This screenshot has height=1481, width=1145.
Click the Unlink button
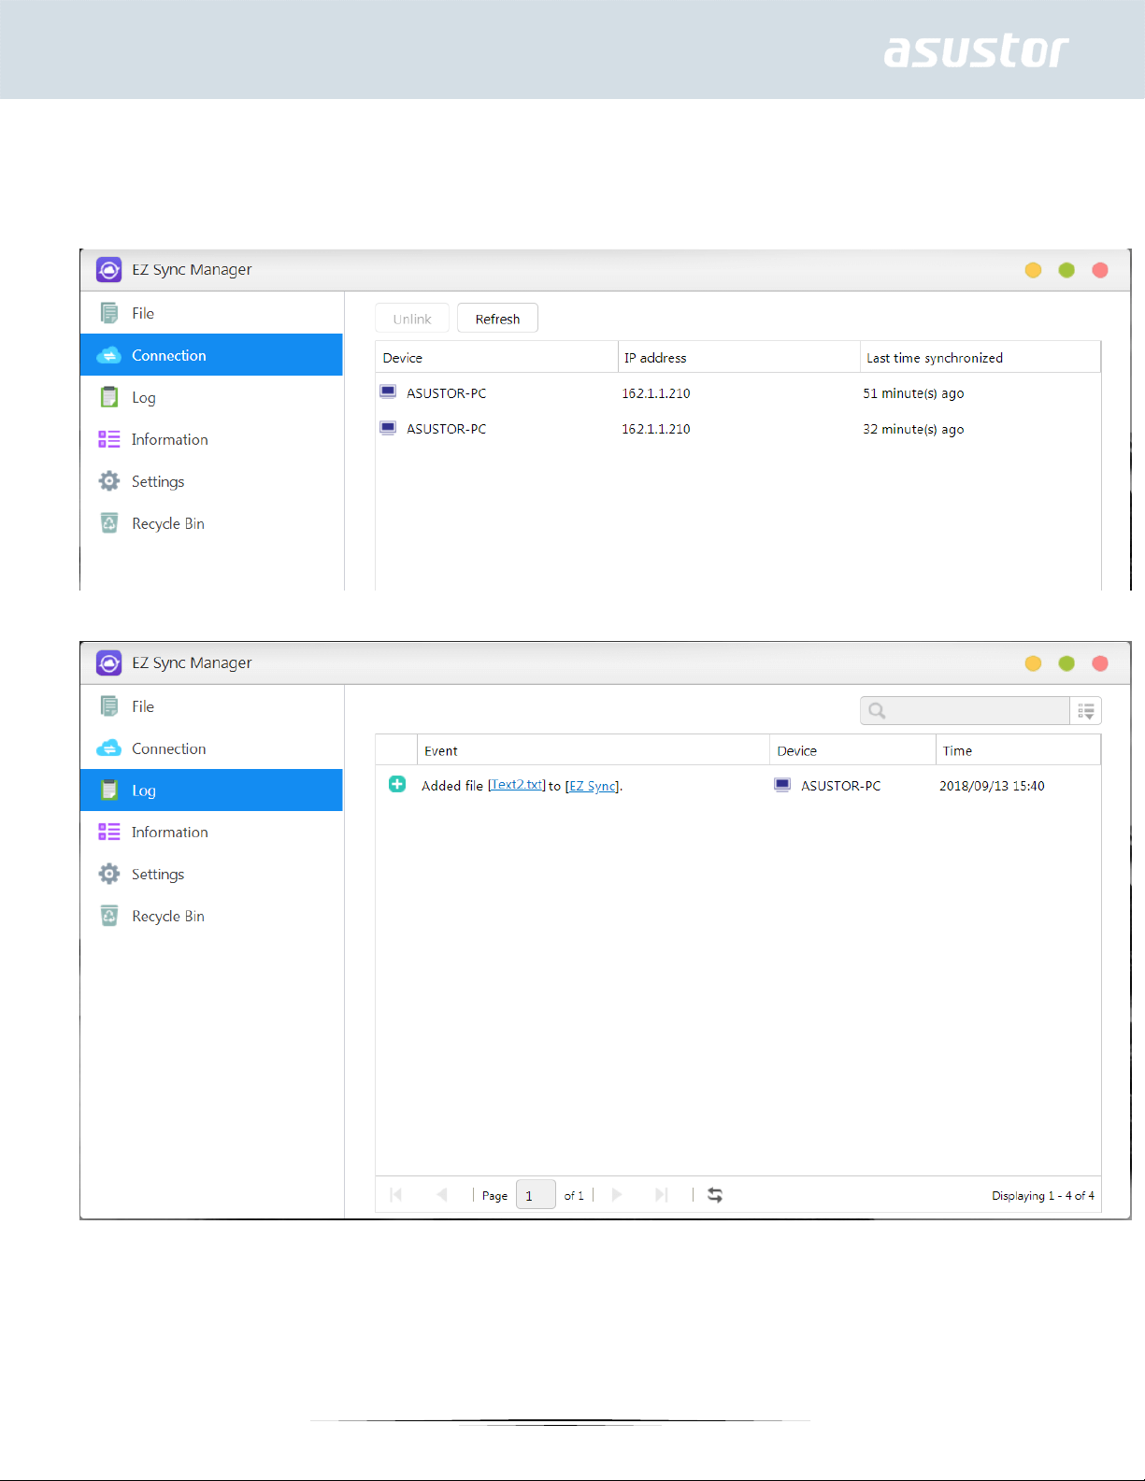coord(412,319)
